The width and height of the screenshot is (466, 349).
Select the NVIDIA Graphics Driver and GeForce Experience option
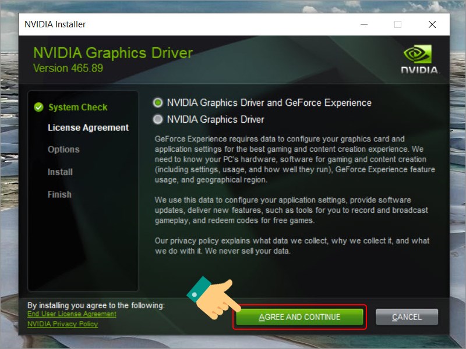tap(158, 103)
